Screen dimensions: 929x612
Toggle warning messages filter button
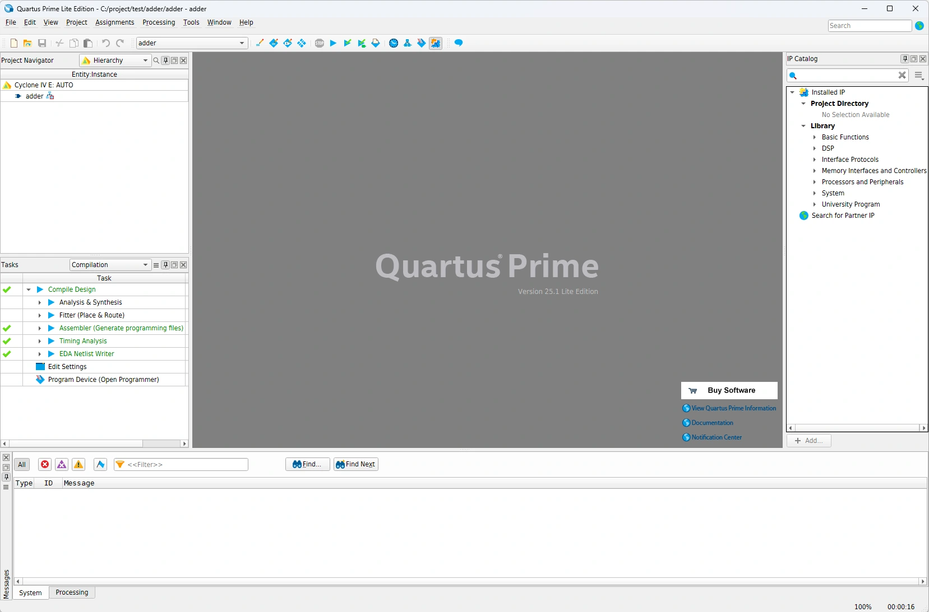pos(78,464)
